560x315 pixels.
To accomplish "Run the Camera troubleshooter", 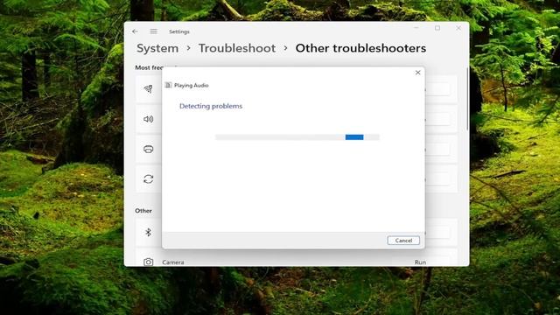I will tap(420, 262).
